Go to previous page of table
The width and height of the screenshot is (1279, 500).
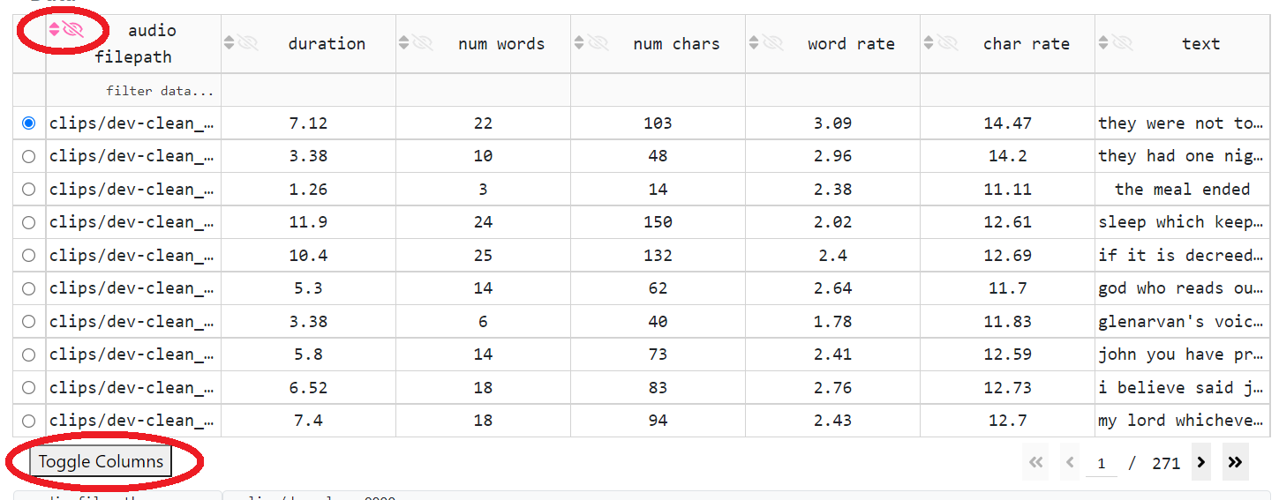tap(1070, 462)
